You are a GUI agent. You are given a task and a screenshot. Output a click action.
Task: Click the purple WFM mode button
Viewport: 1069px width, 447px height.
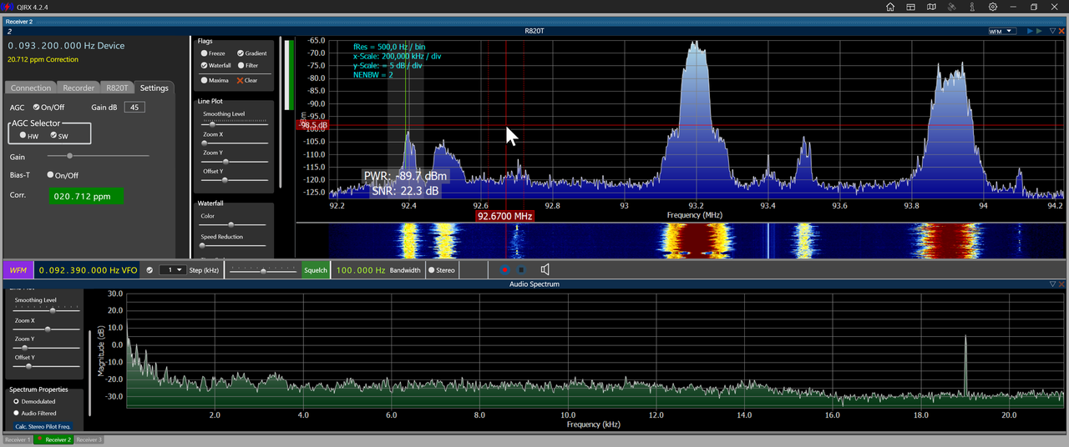click(x=17, y=270)
